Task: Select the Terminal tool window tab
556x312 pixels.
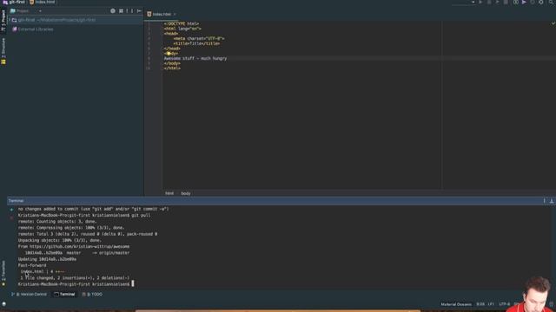Action: pyautogui.click(x=64, y=295)
